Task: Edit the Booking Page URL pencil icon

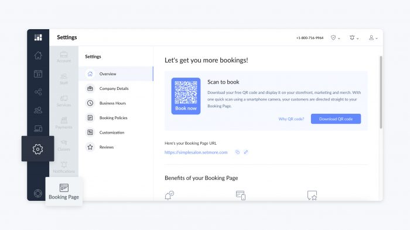Action: [246, 152]
